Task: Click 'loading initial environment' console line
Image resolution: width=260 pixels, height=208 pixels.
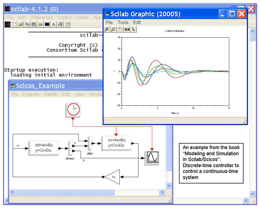Action: [x=51, y=75]
